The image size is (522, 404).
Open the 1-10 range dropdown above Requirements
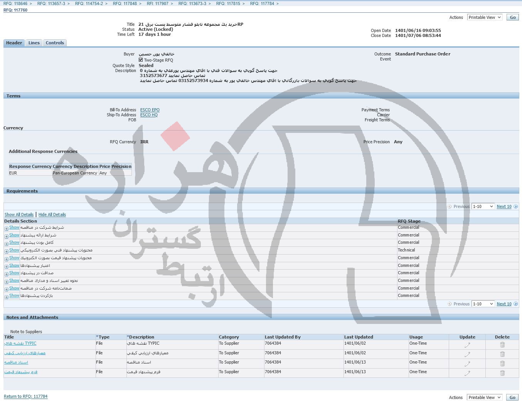483,207
